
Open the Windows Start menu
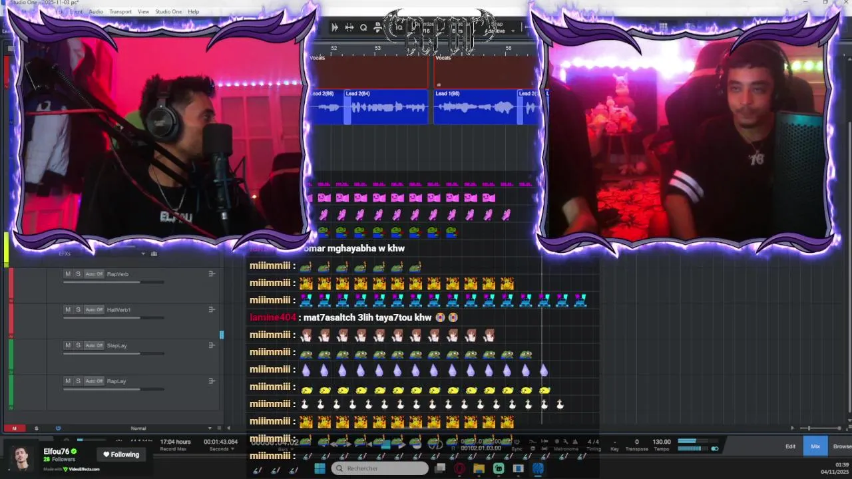[x=319, y=468]
